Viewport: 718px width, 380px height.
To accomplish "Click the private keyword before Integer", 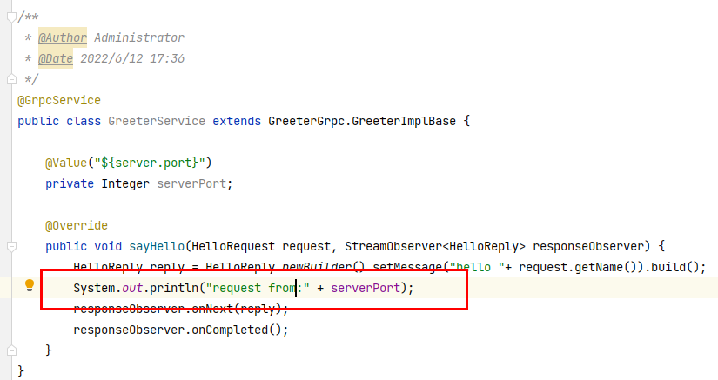I will click(70, 184).
